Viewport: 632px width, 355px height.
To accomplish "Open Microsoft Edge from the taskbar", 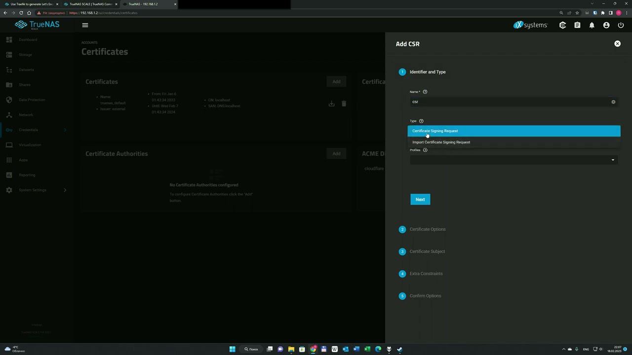I will pyautogui.click(x=378, y=349).
